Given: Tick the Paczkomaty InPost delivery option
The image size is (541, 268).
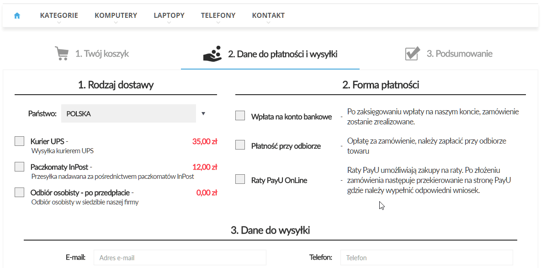Looking at the screenshot, I should (19, 167).
